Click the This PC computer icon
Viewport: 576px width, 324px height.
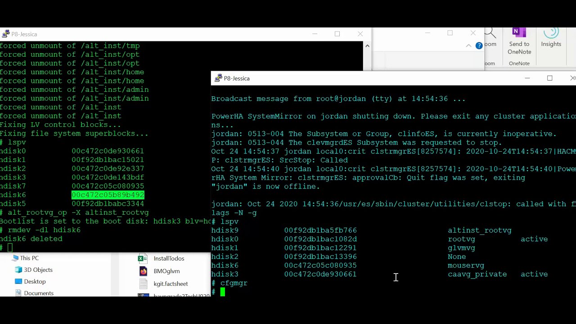pos(15,258)
